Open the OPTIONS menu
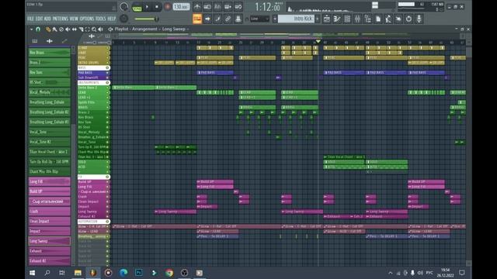The height and width of the screenshot is (279, 497). 87,19
